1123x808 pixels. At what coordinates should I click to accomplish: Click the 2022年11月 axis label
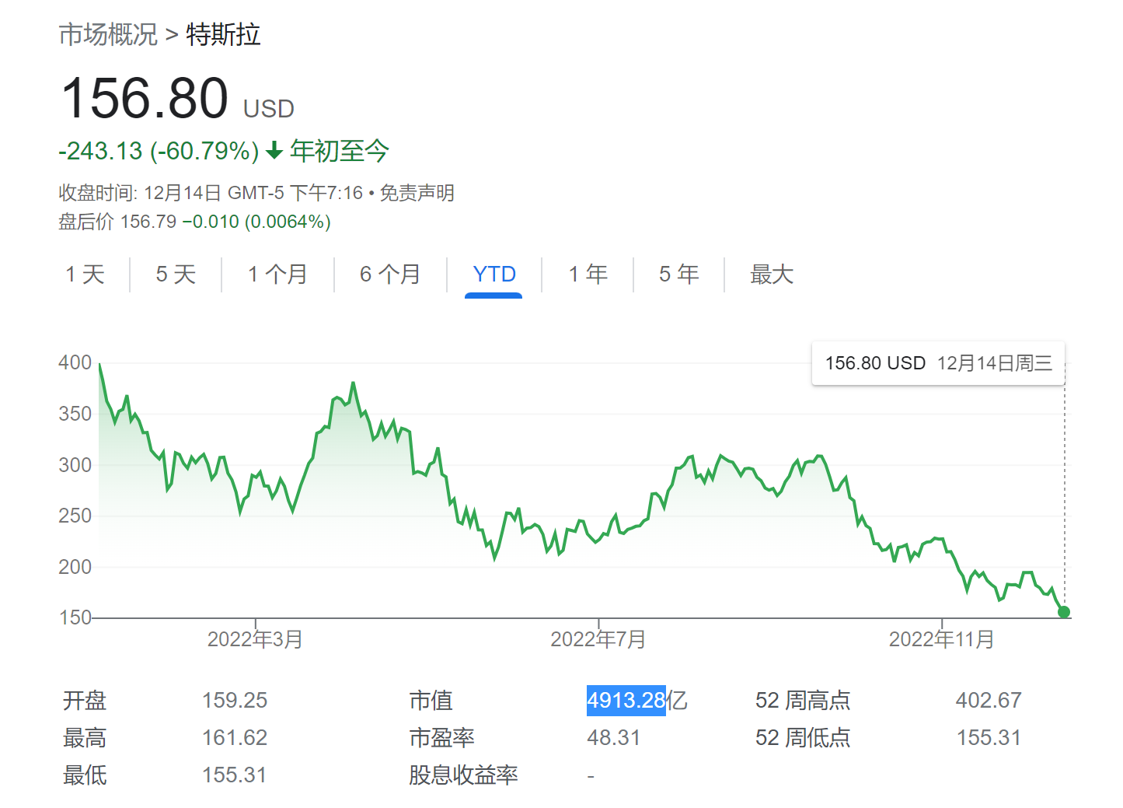tap(942, 640)
